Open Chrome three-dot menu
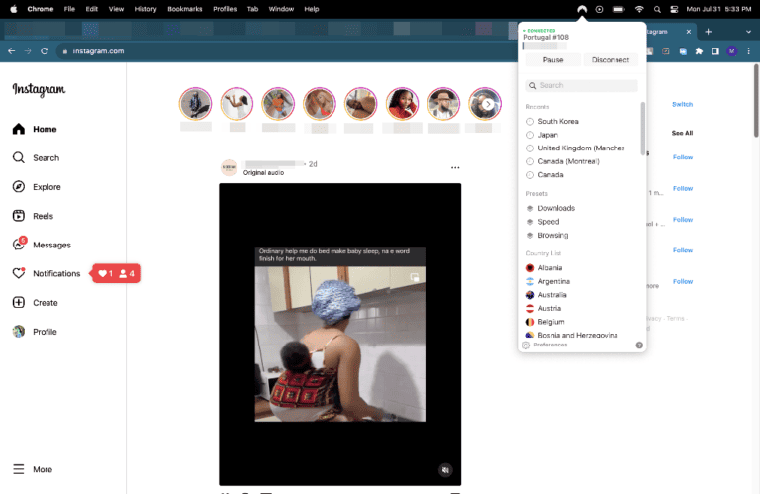 [748, 50]
